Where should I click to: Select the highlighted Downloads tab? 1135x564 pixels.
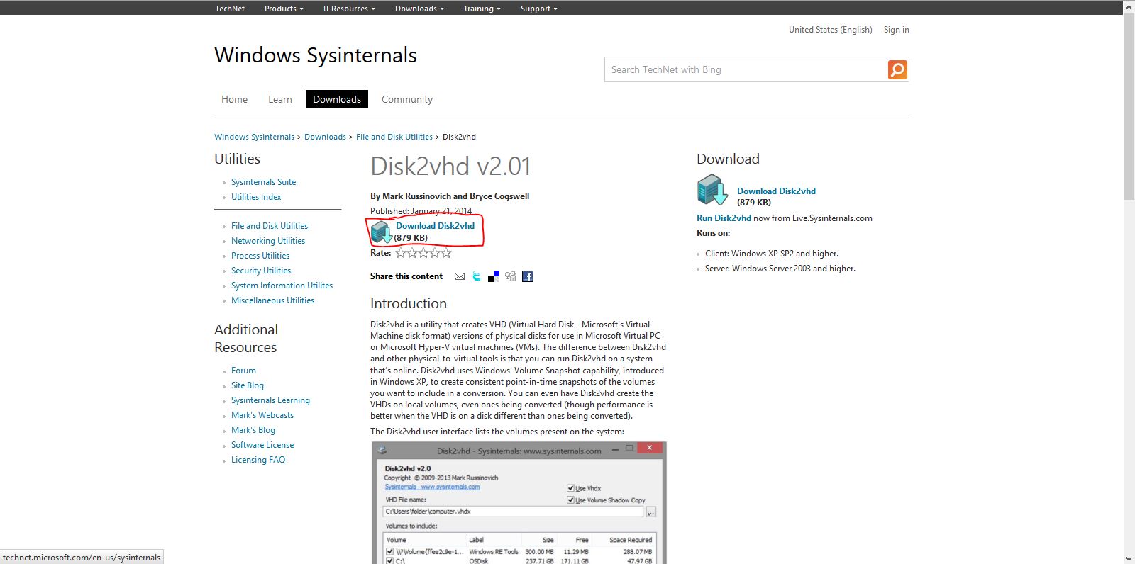point(337,99)
